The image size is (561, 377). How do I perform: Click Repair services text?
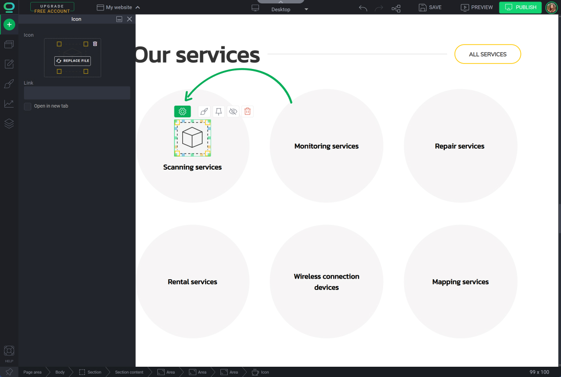pyautogui.click(x=460, y=146)
